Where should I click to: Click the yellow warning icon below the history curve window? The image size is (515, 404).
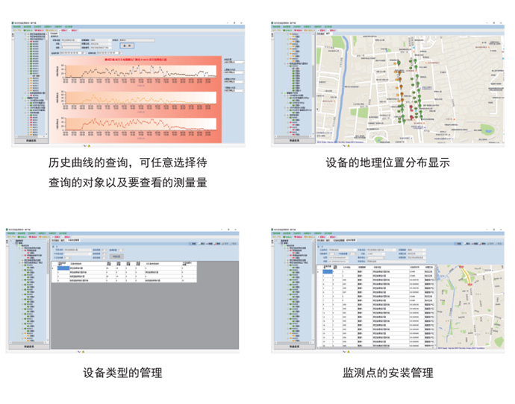point(91,144)
